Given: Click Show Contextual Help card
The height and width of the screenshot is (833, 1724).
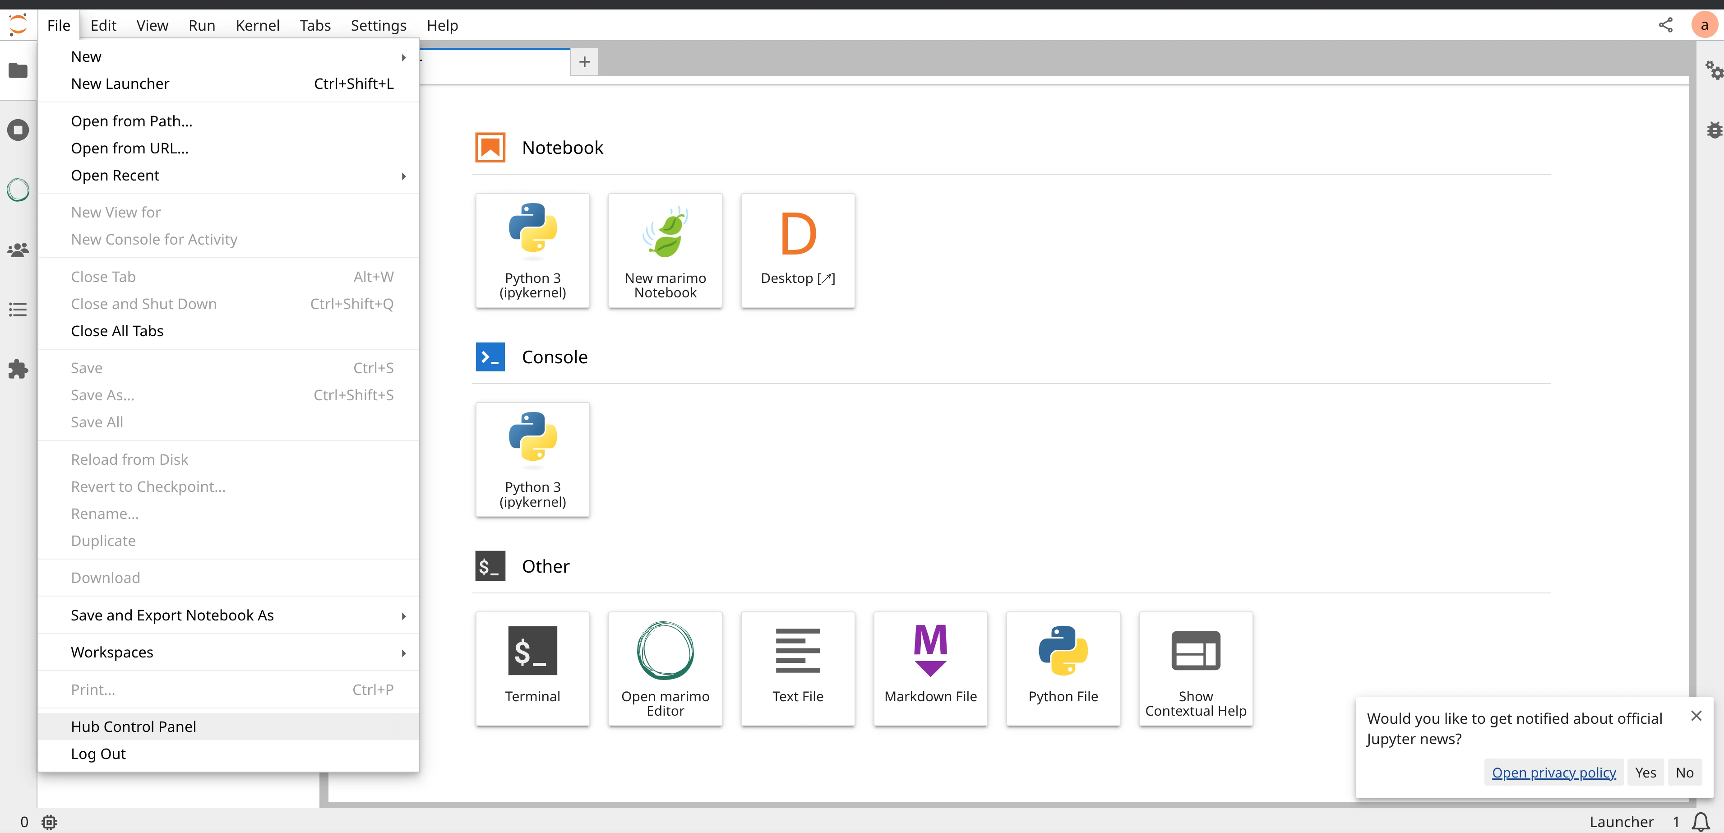Looking at the screenshot, I should click(x=1195, y=669).
